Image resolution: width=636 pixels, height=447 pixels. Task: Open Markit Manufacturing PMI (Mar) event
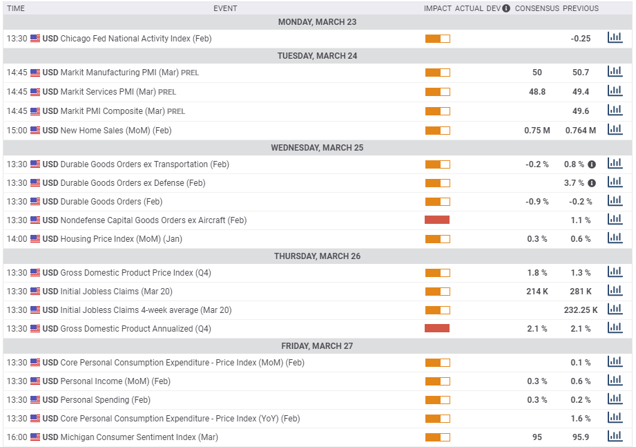tap(119, 73)
